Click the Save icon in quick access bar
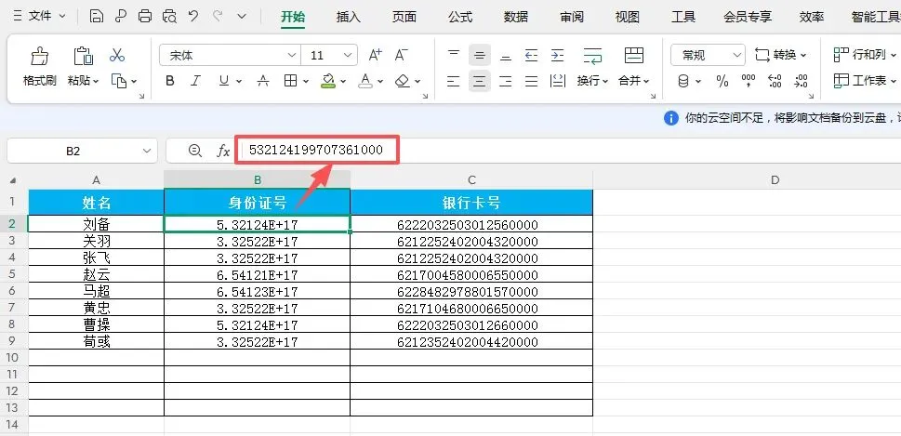This screenshot has width=901, height=436. 97,16
